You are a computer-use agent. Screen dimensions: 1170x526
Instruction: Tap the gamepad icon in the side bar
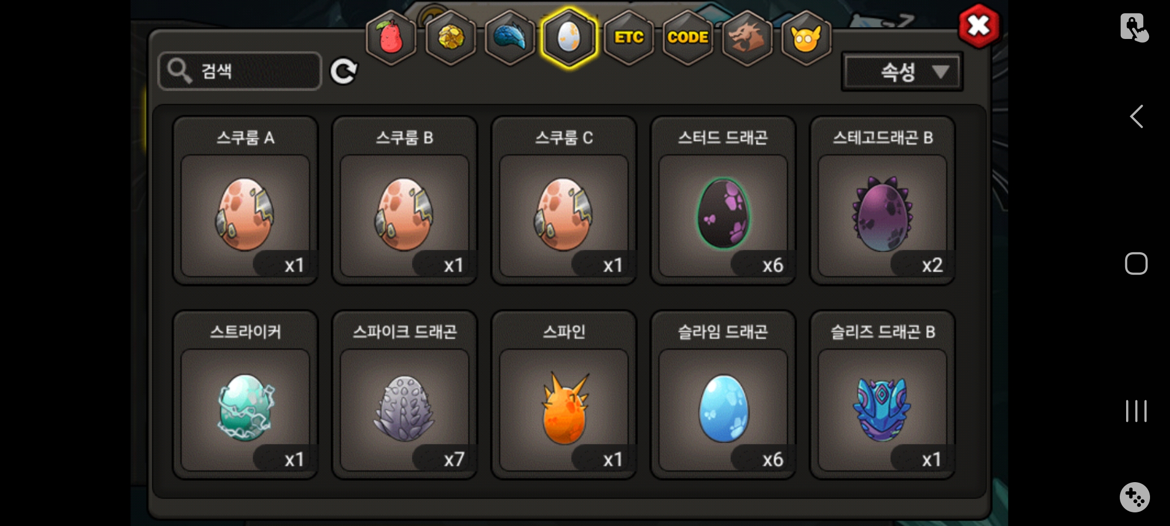[1134, 497]
